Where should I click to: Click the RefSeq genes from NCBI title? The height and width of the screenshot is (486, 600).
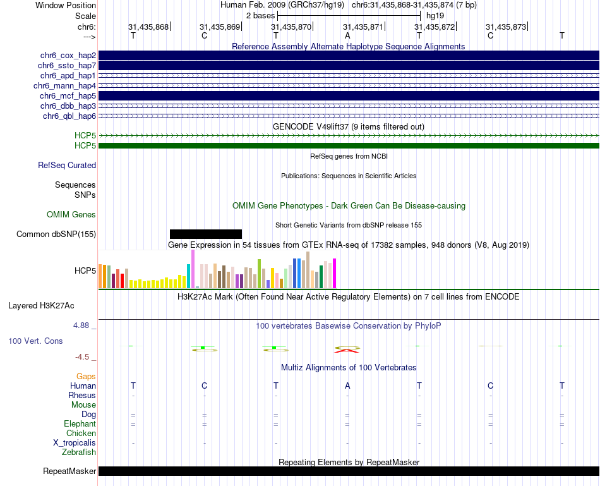[349, 156]
